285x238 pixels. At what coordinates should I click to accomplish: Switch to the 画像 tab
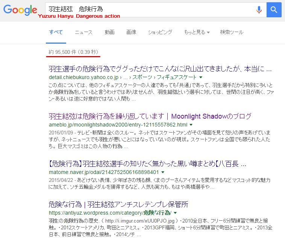[x=131, y=32]
